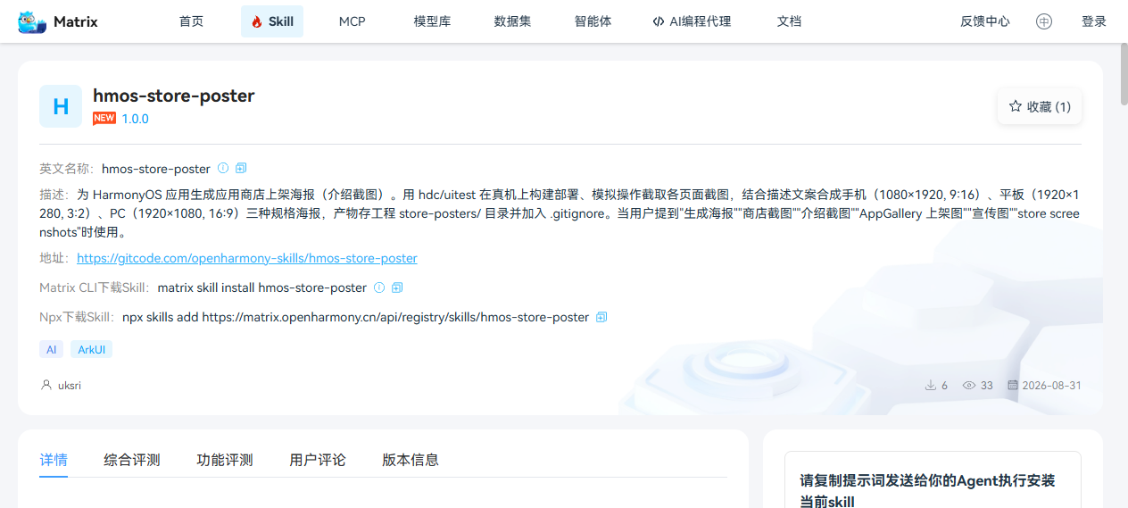Image resolution: width=1128 pixels, height=508 pixels.
Task: Open the gitcode.com repository link
Action: [x=247, y=258]
